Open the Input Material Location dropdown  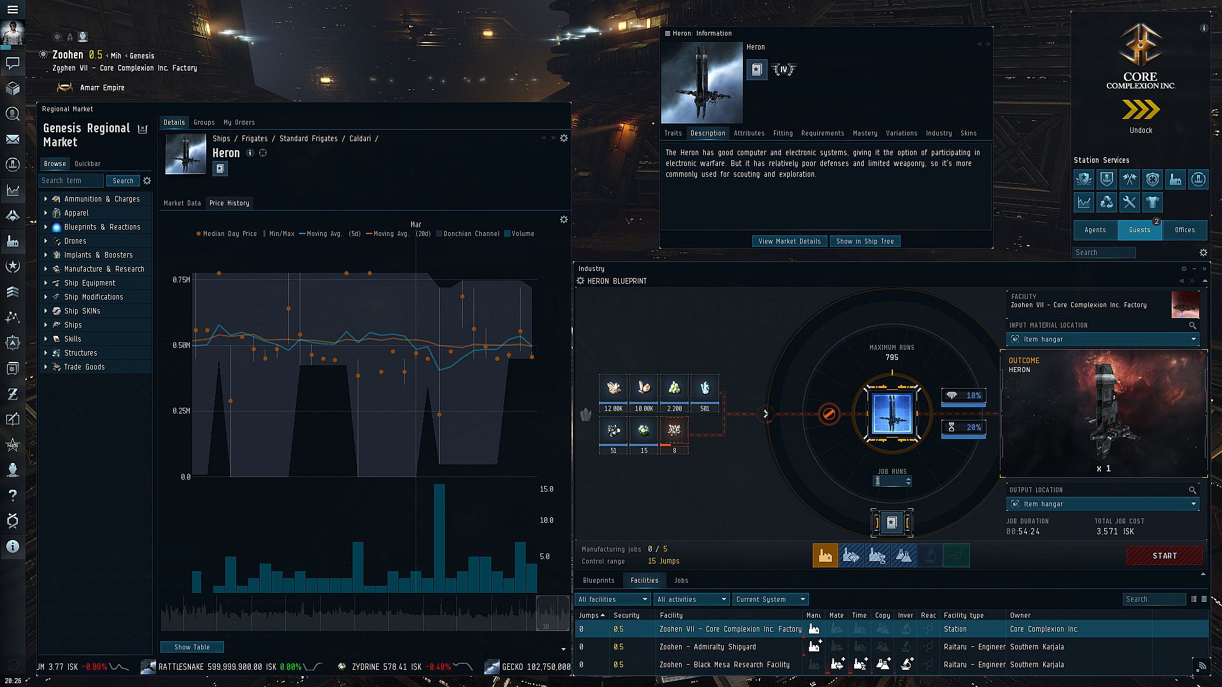1103,339
